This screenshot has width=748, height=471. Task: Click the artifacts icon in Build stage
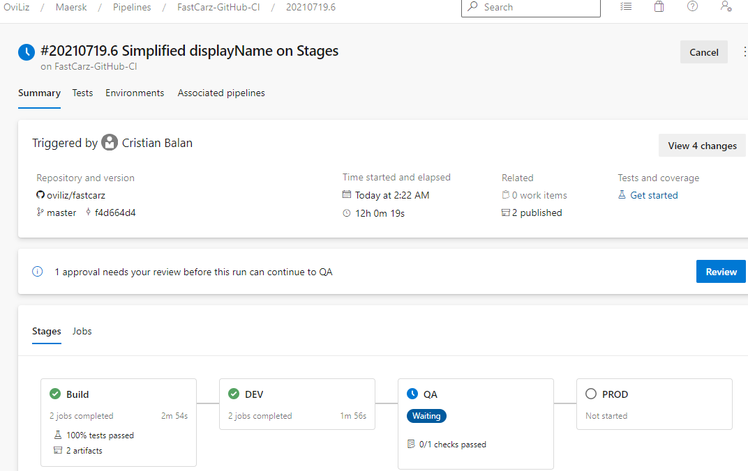58,450
